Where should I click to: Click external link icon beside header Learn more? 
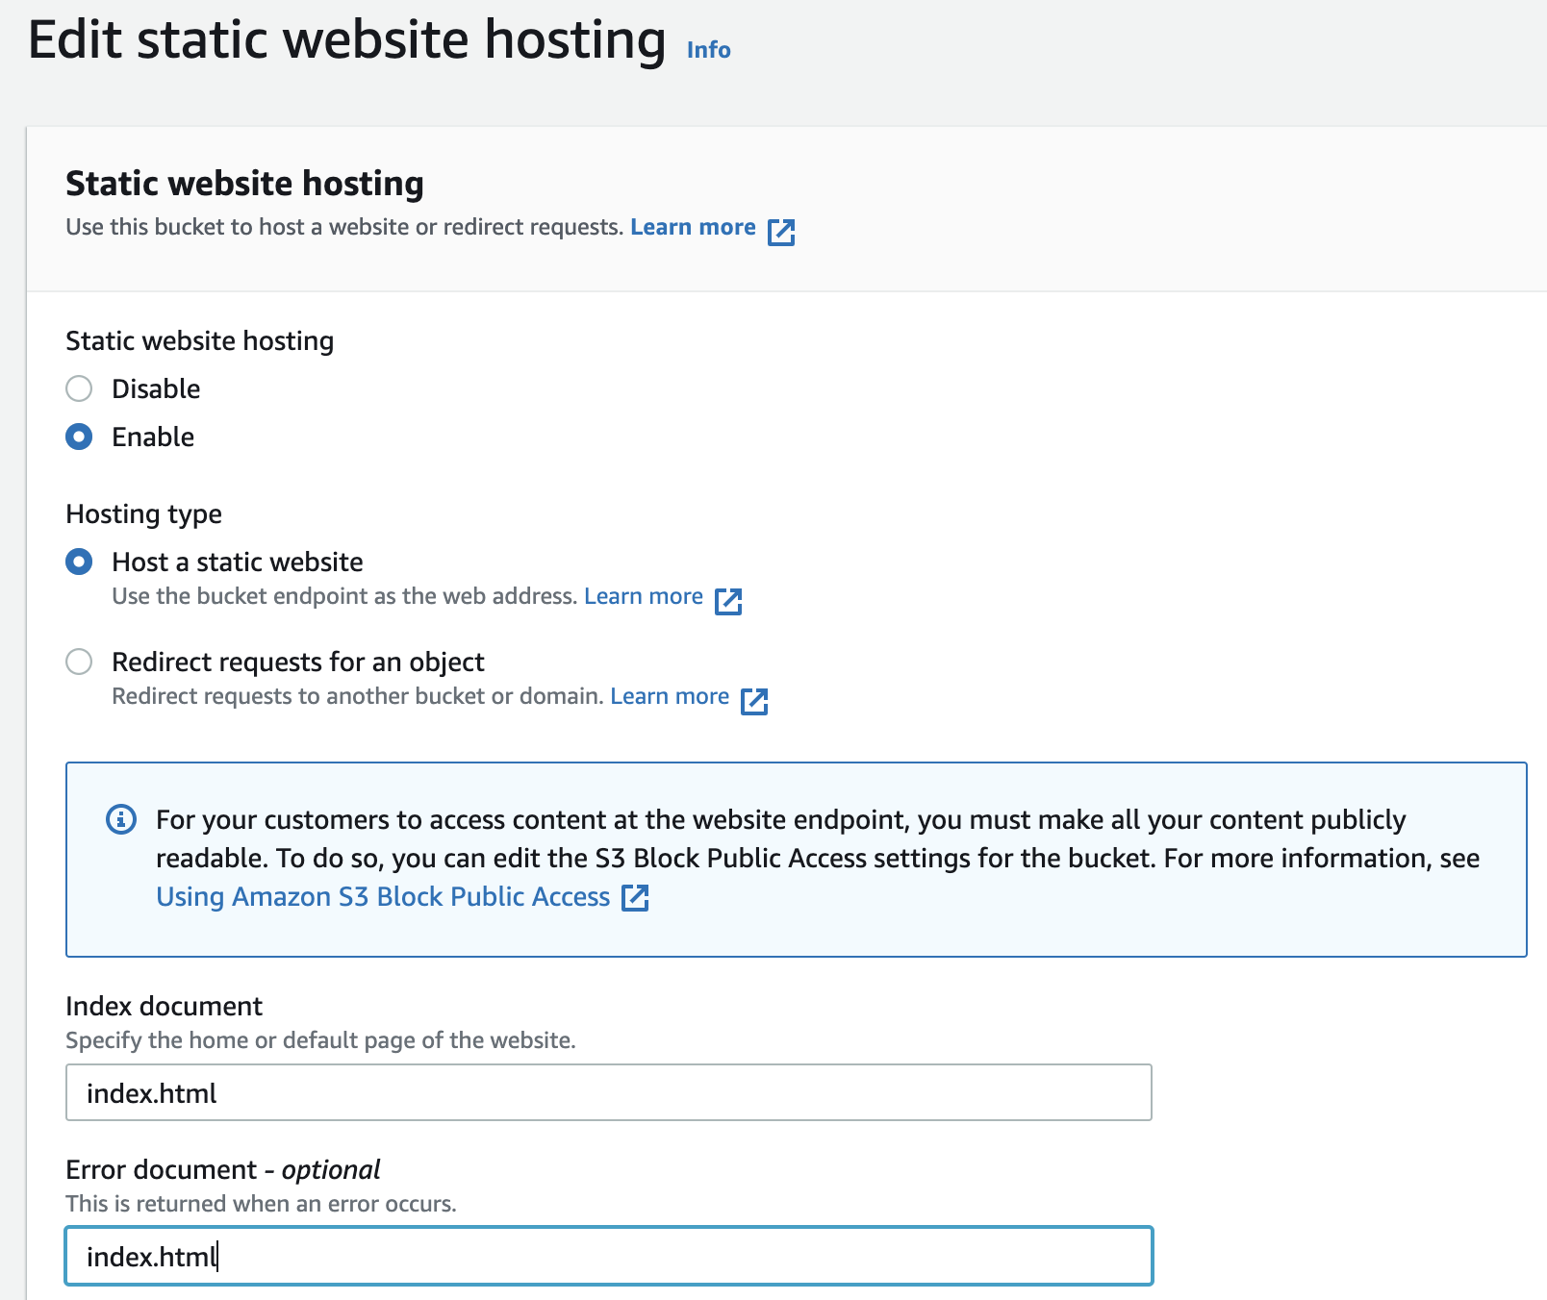[781, 232]
